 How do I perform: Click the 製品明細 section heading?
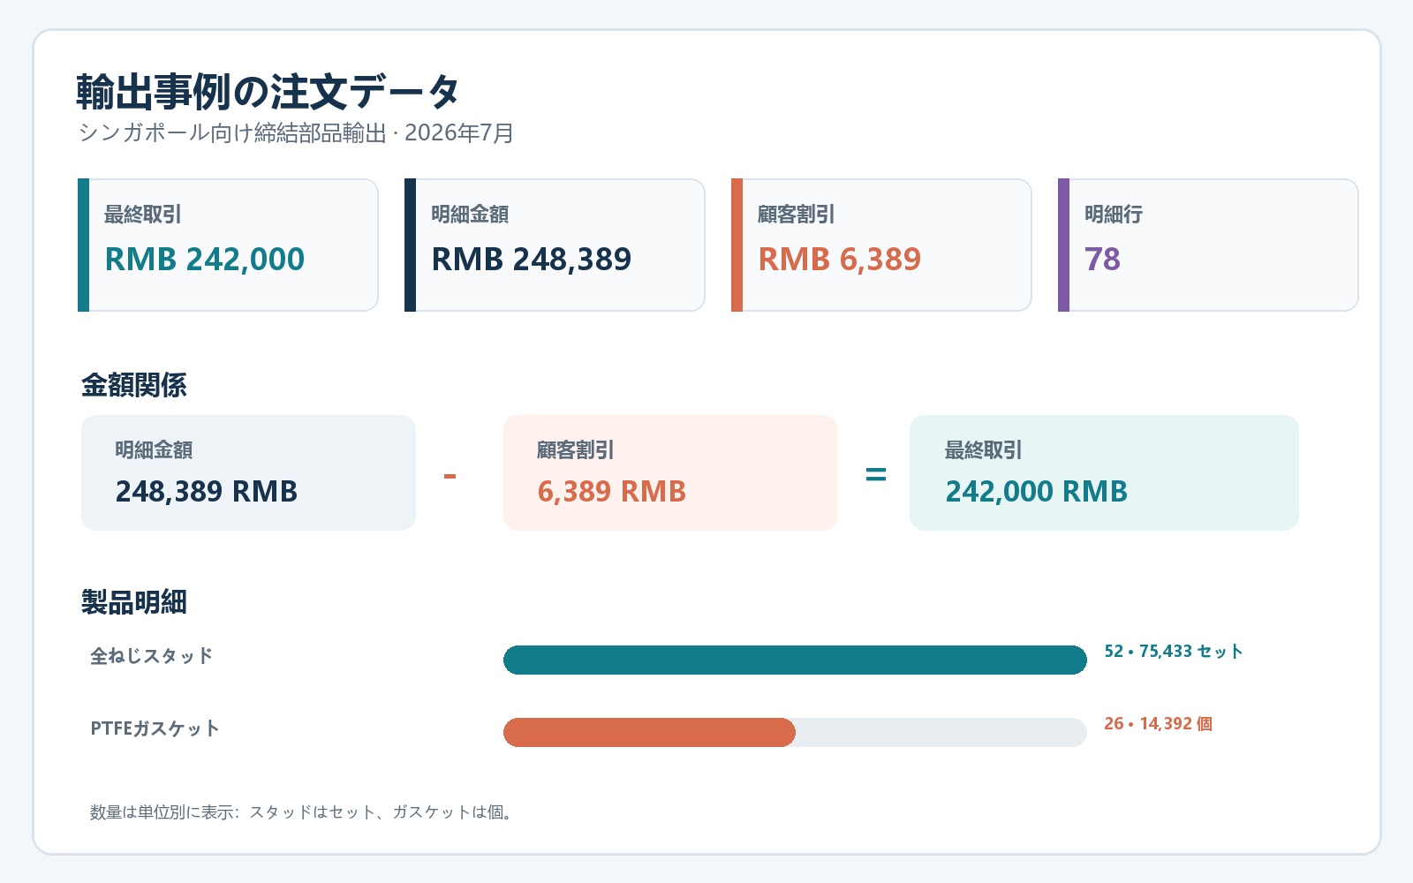tap(134, 602)
